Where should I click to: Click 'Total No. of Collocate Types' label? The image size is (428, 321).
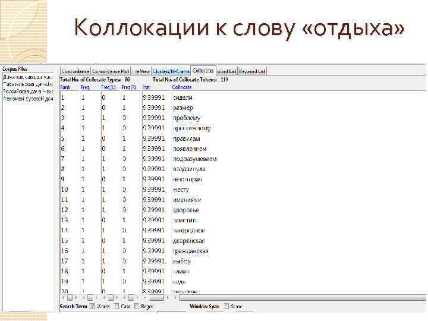point(90,80)
